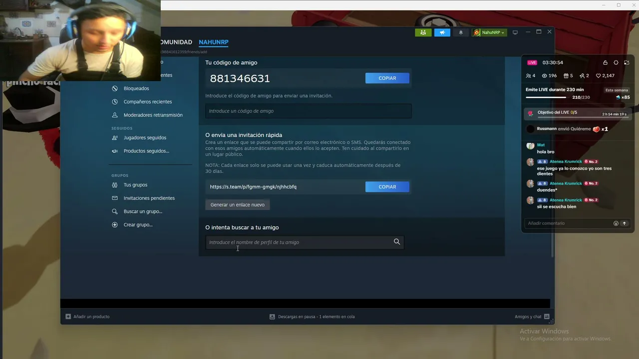Click the Steam page vertical scrollbar
Image resolution: width=639 pixels, height=359 pixels.
coord(552,157)
